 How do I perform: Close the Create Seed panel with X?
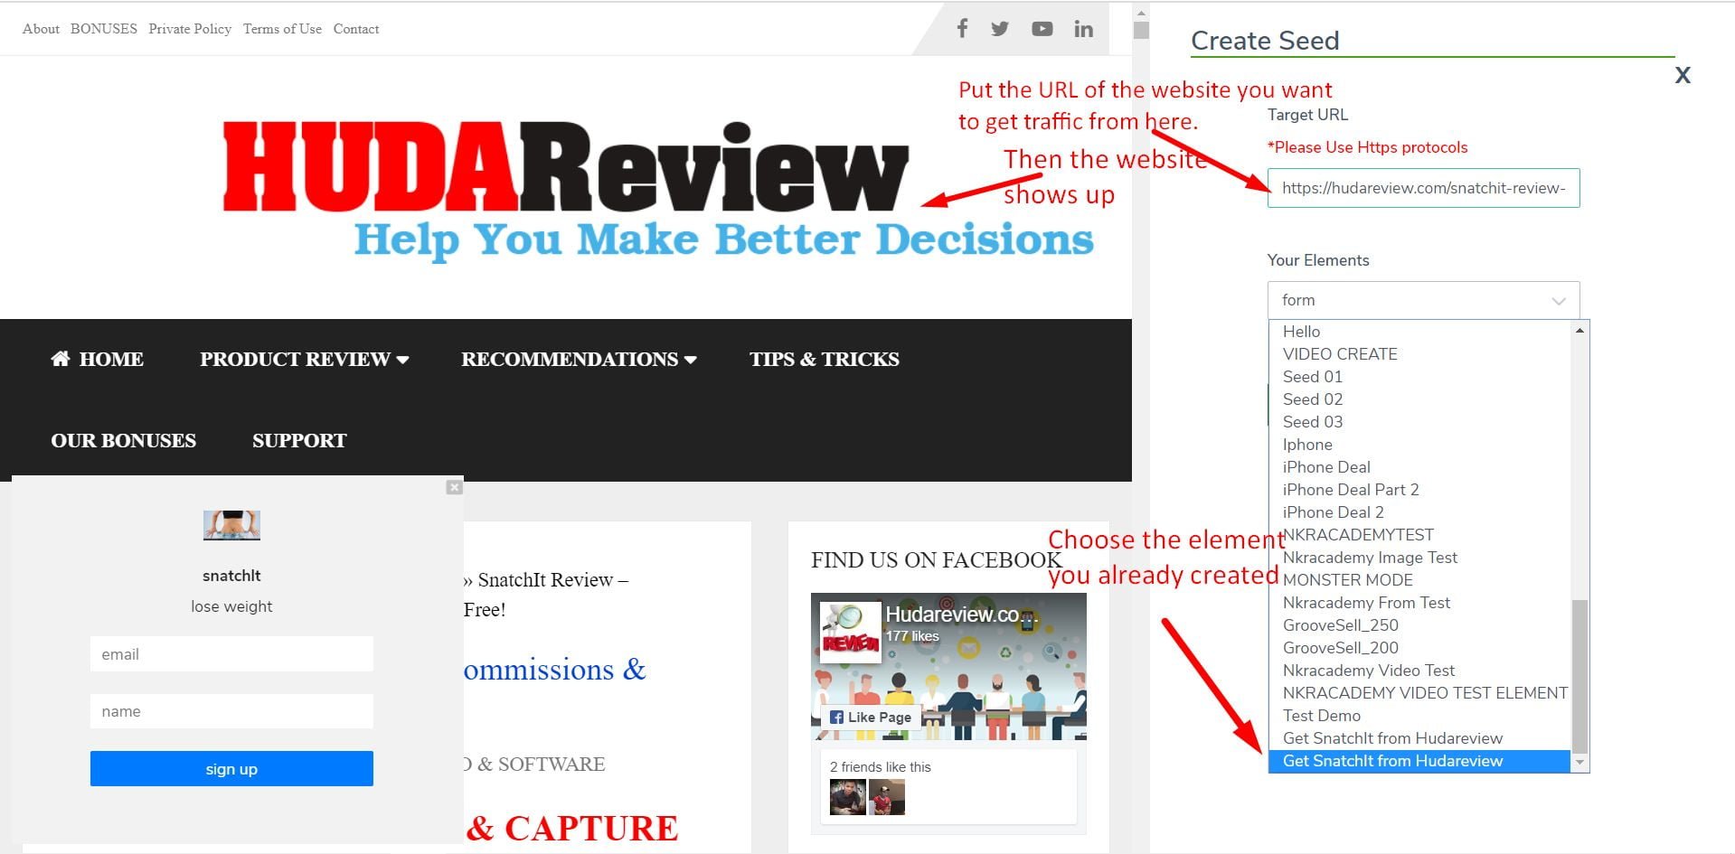(1683, 75)
